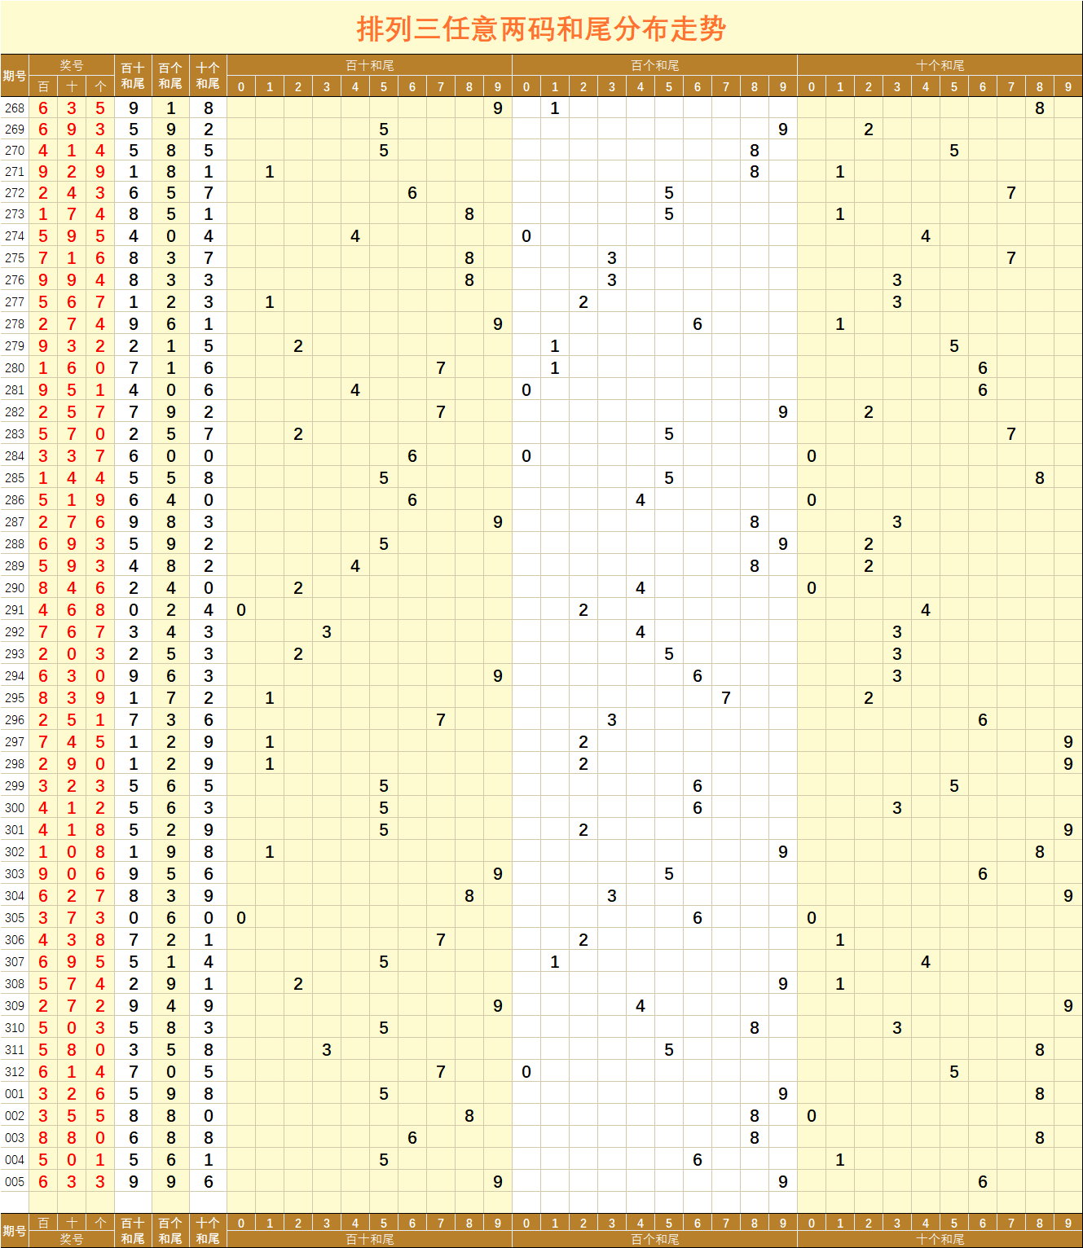Viewport: 1083px width, 1248px height.
Task: Click the red tens digit 9 in row 269
Action: 72,130
